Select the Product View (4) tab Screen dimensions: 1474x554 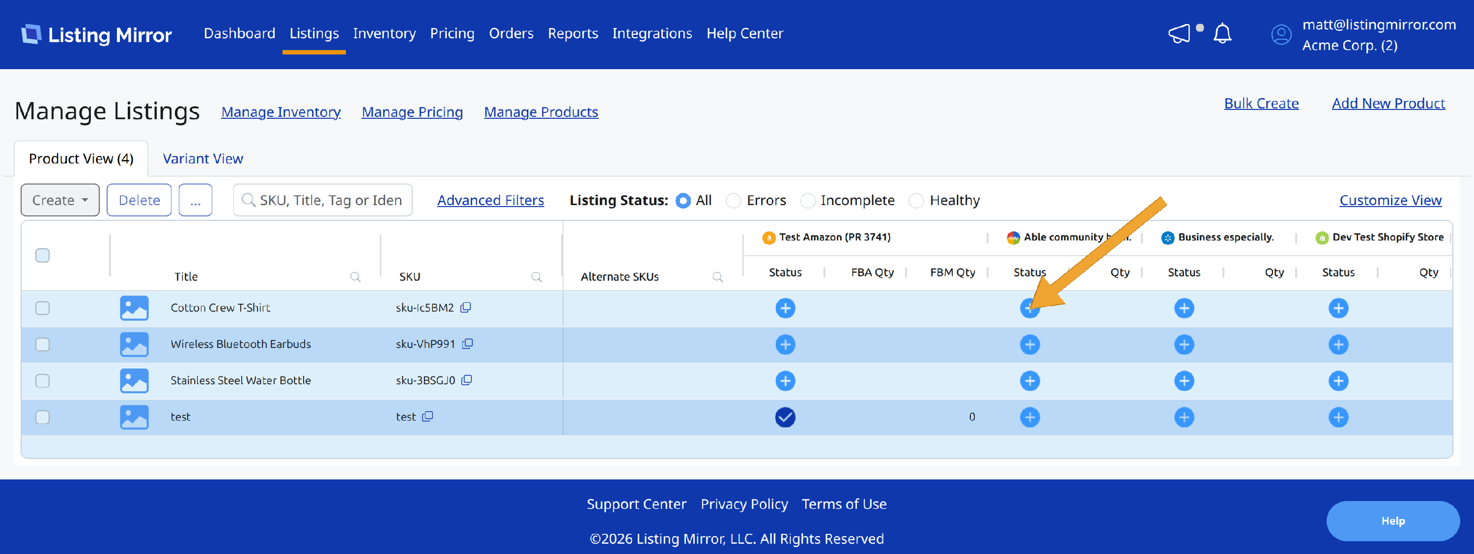pos(81,158)
